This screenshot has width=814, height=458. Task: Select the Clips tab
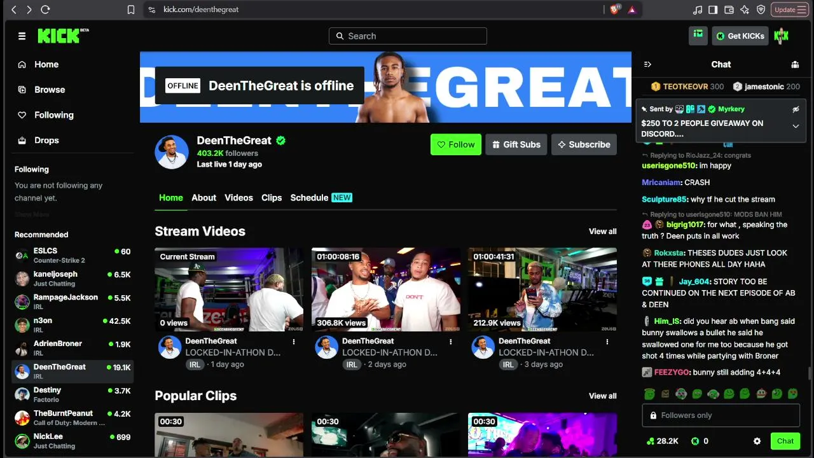click(x=272, y=198)
